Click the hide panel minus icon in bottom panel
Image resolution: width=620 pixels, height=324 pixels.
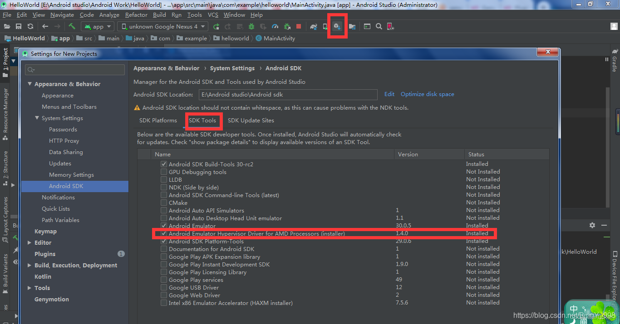[604, 225]
